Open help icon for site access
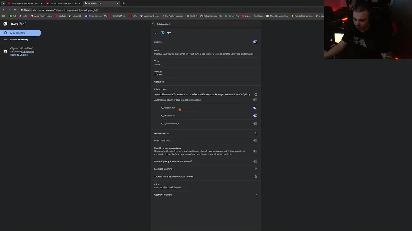This screenshot has height=231, width=412. click(256, 94)
